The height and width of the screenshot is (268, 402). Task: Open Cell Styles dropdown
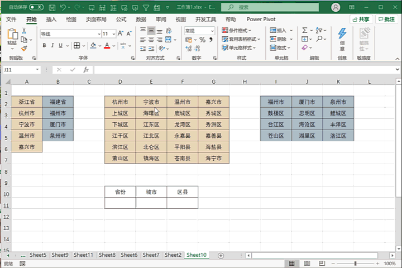point(239,47)
